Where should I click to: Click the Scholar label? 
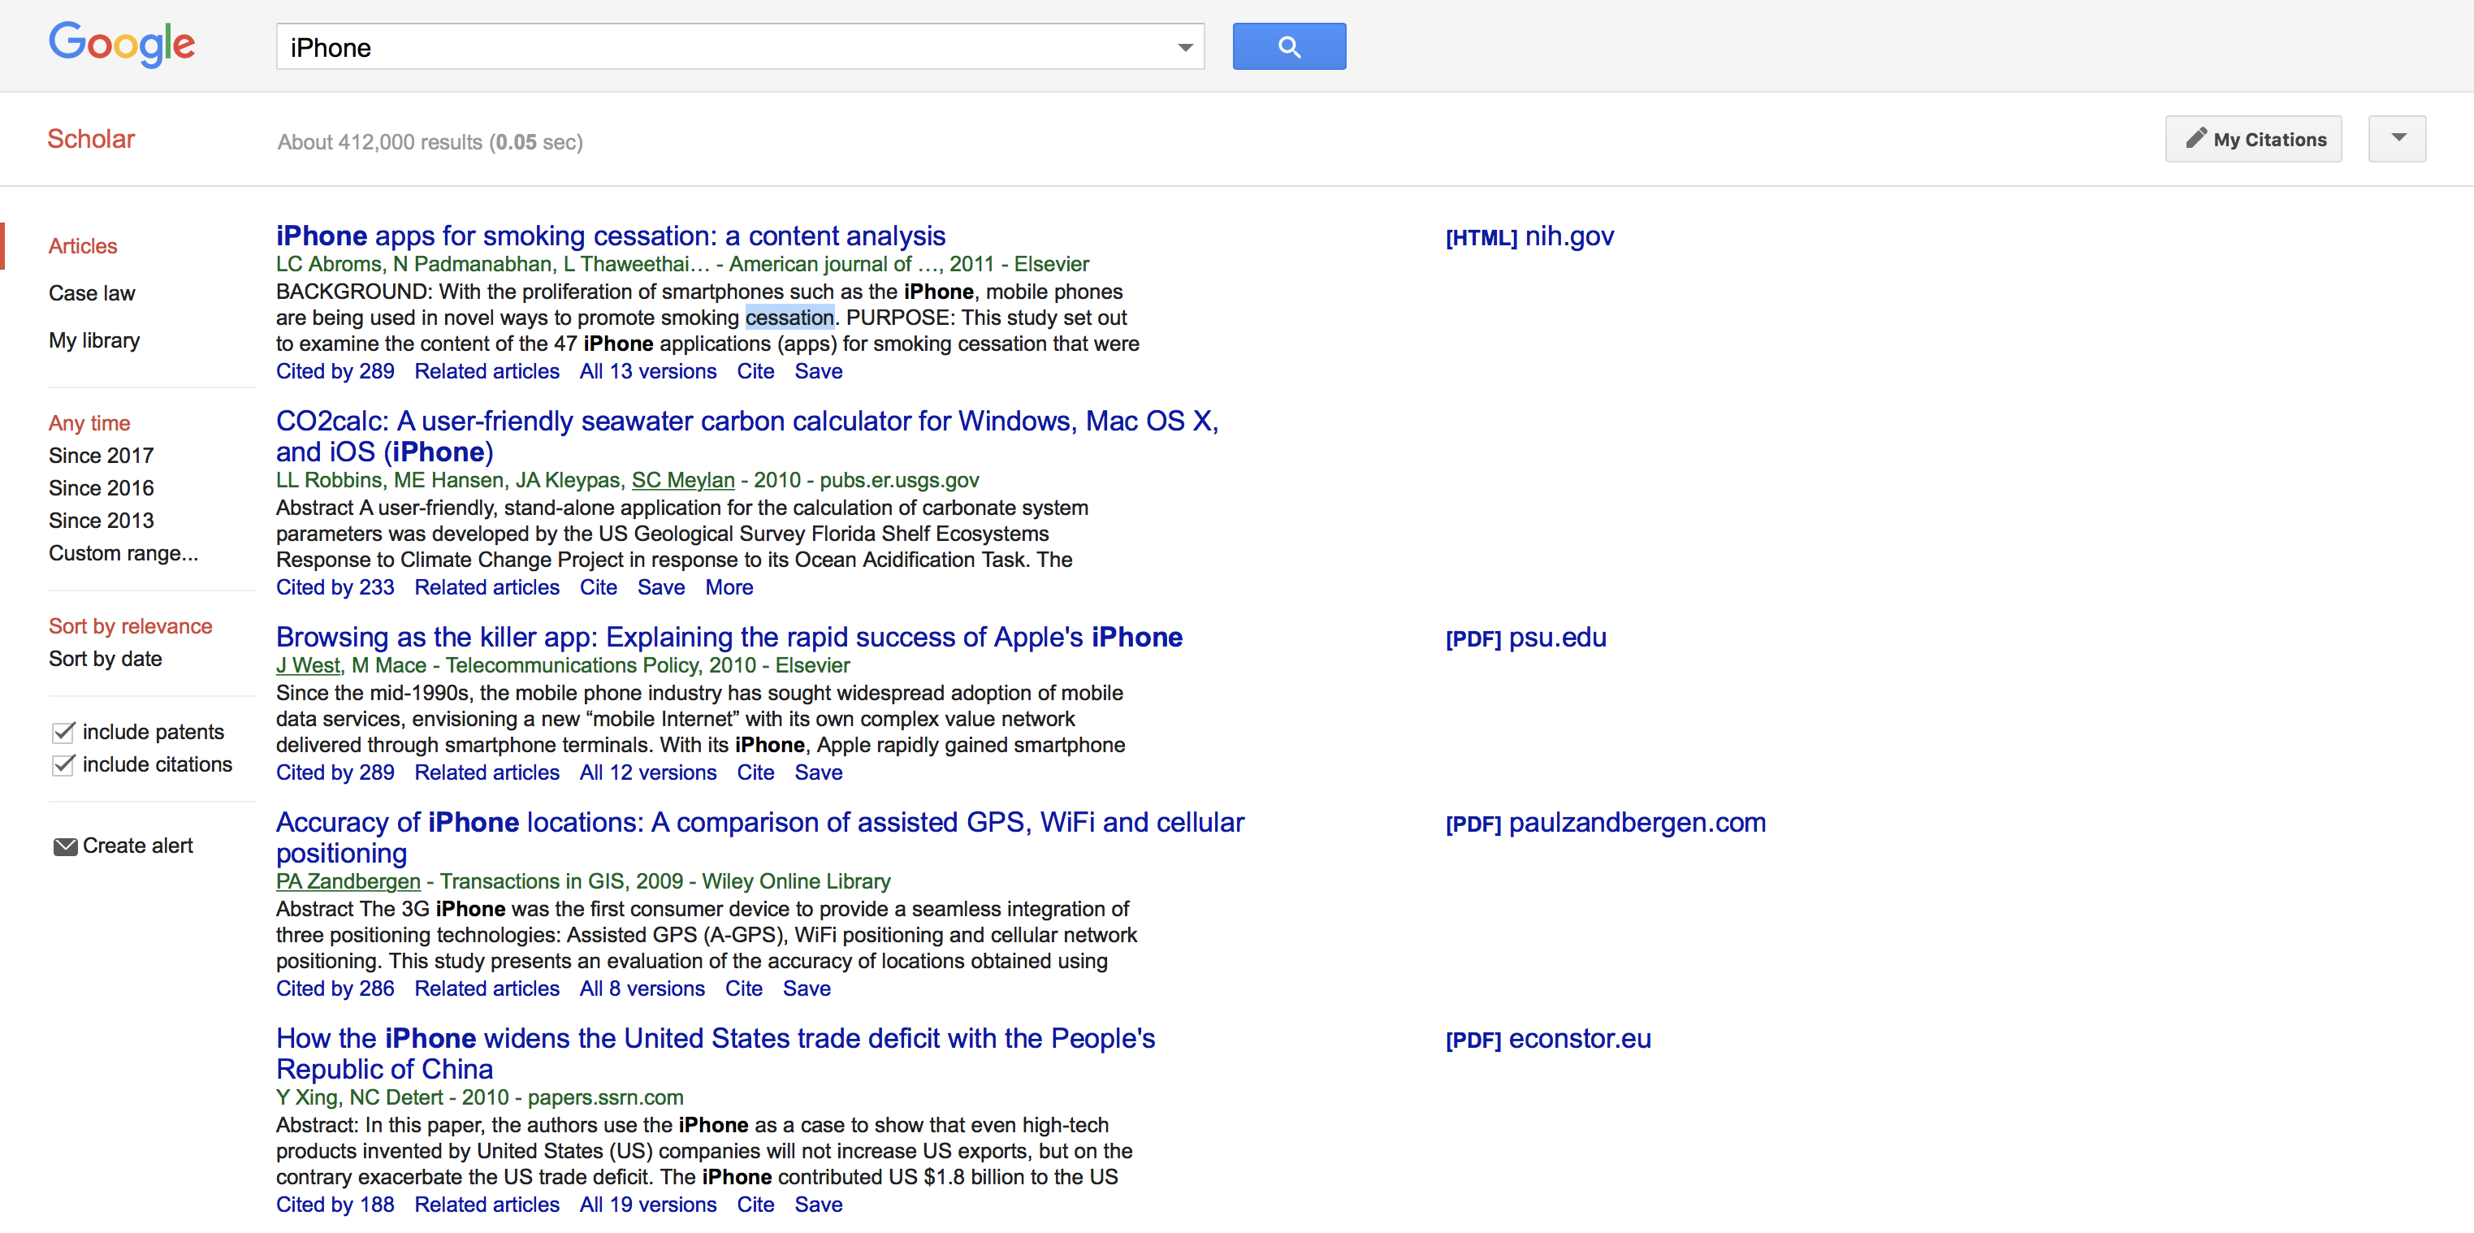tap(90, 138)
